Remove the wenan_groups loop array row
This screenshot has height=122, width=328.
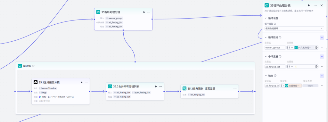[x=322, y=47]
